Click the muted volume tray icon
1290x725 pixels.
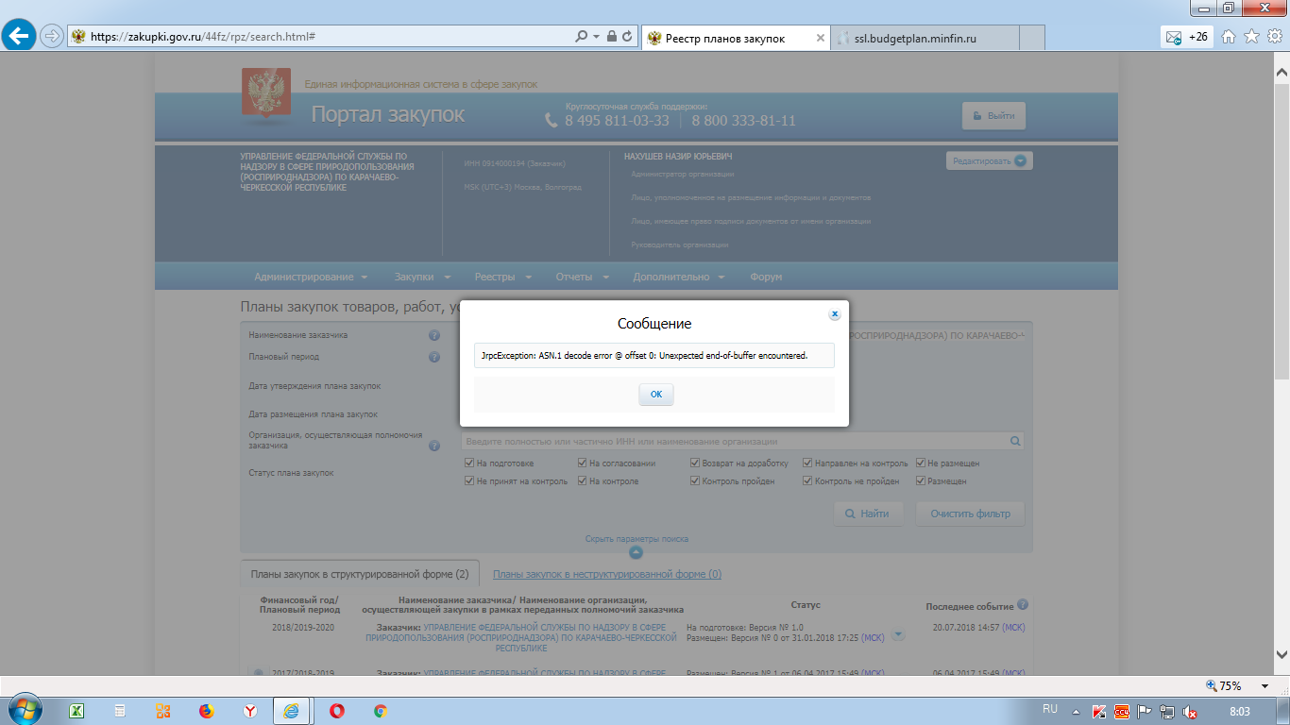[x=1190, y=711]
